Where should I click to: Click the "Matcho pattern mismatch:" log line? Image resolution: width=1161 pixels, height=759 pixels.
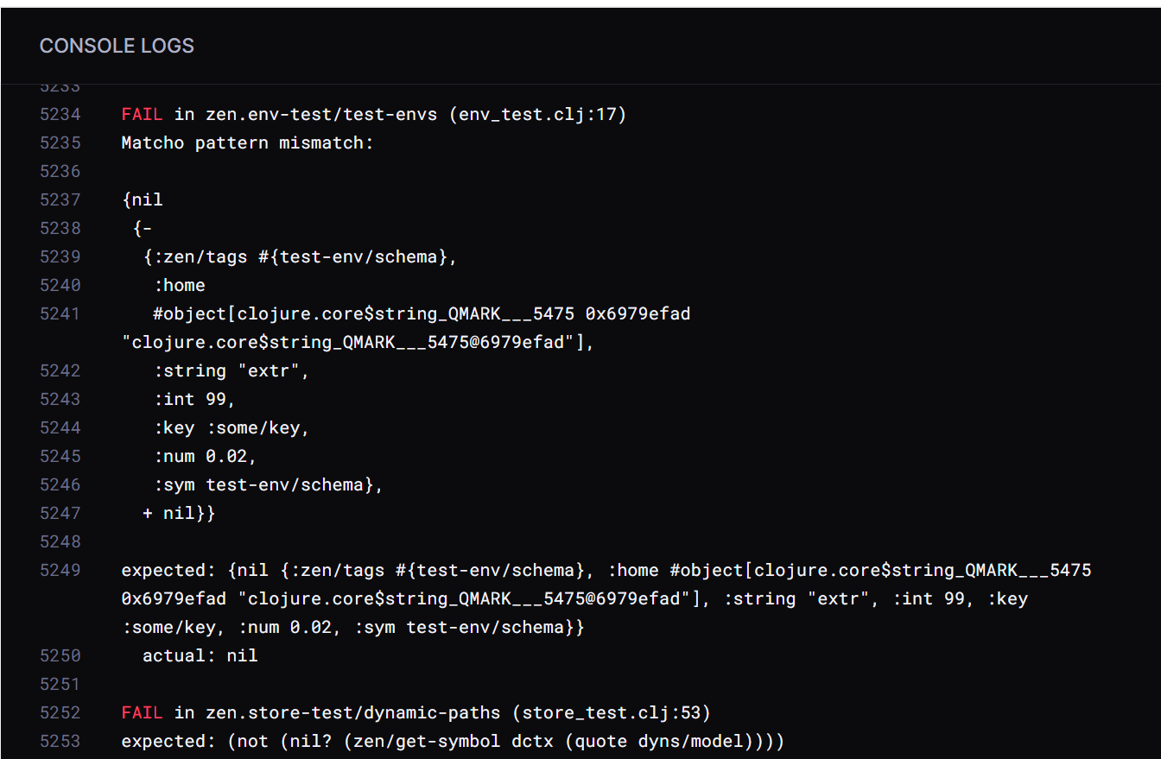coord(247,142)
